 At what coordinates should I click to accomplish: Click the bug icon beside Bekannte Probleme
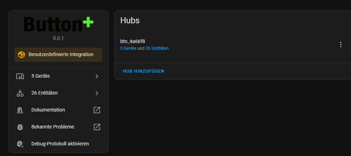click(x=20, y=127)
